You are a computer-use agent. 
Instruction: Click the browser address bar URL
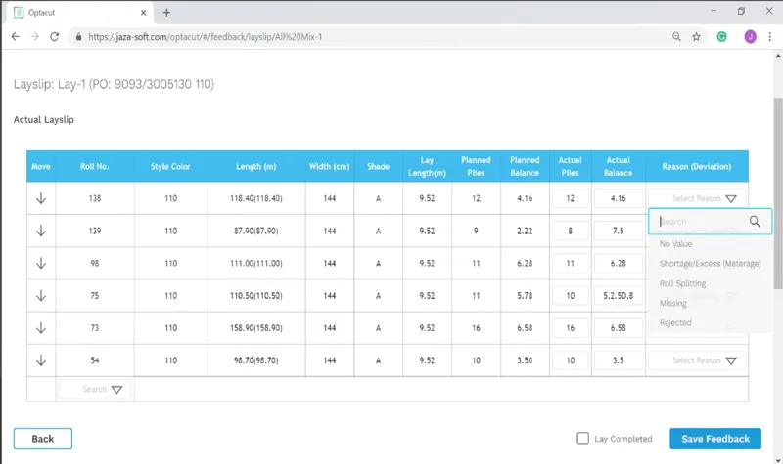pos(206,37)
